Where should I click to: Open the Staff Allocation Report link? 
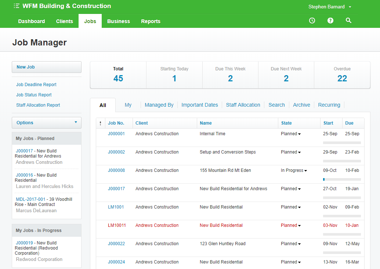click(x=38, y=105)
